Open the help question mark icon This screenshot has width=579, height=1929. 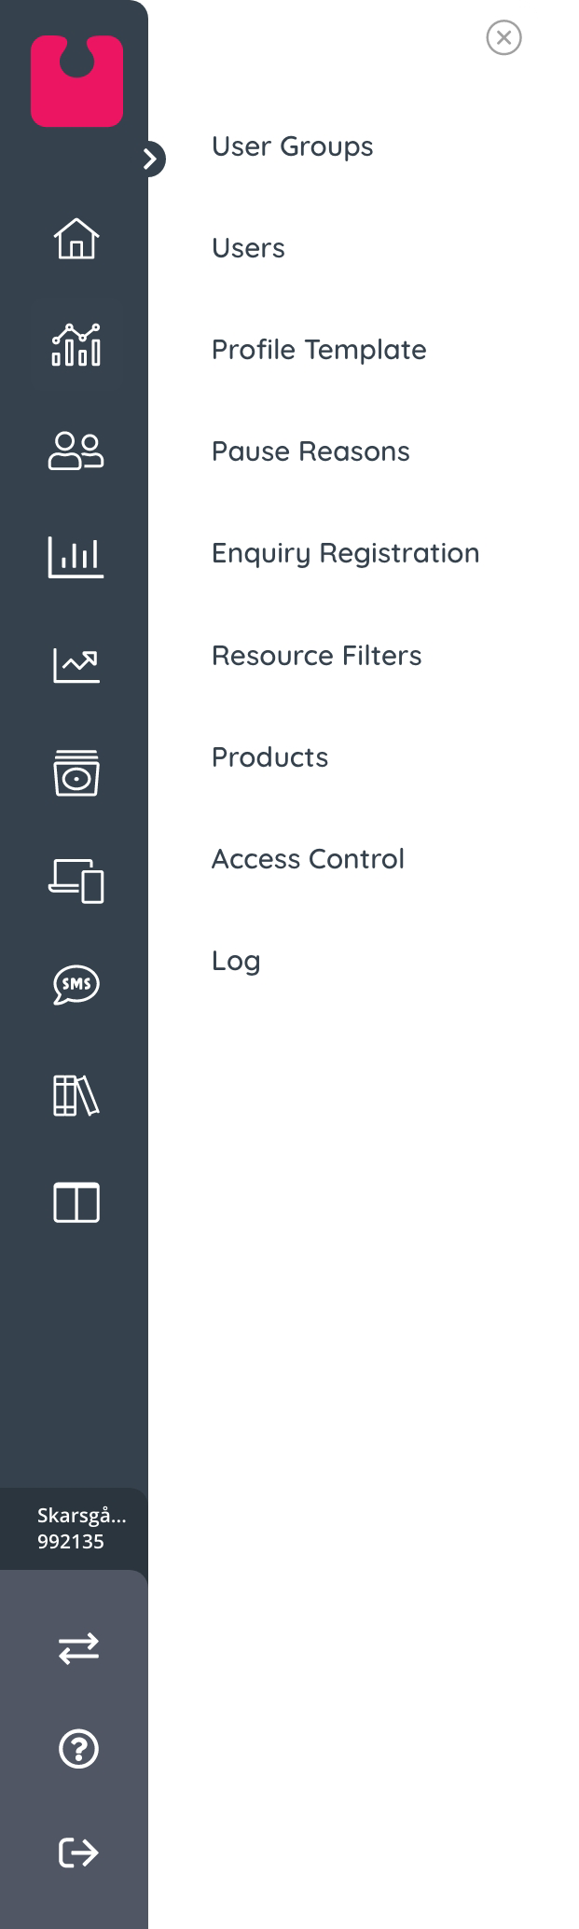click(78, 1749)
